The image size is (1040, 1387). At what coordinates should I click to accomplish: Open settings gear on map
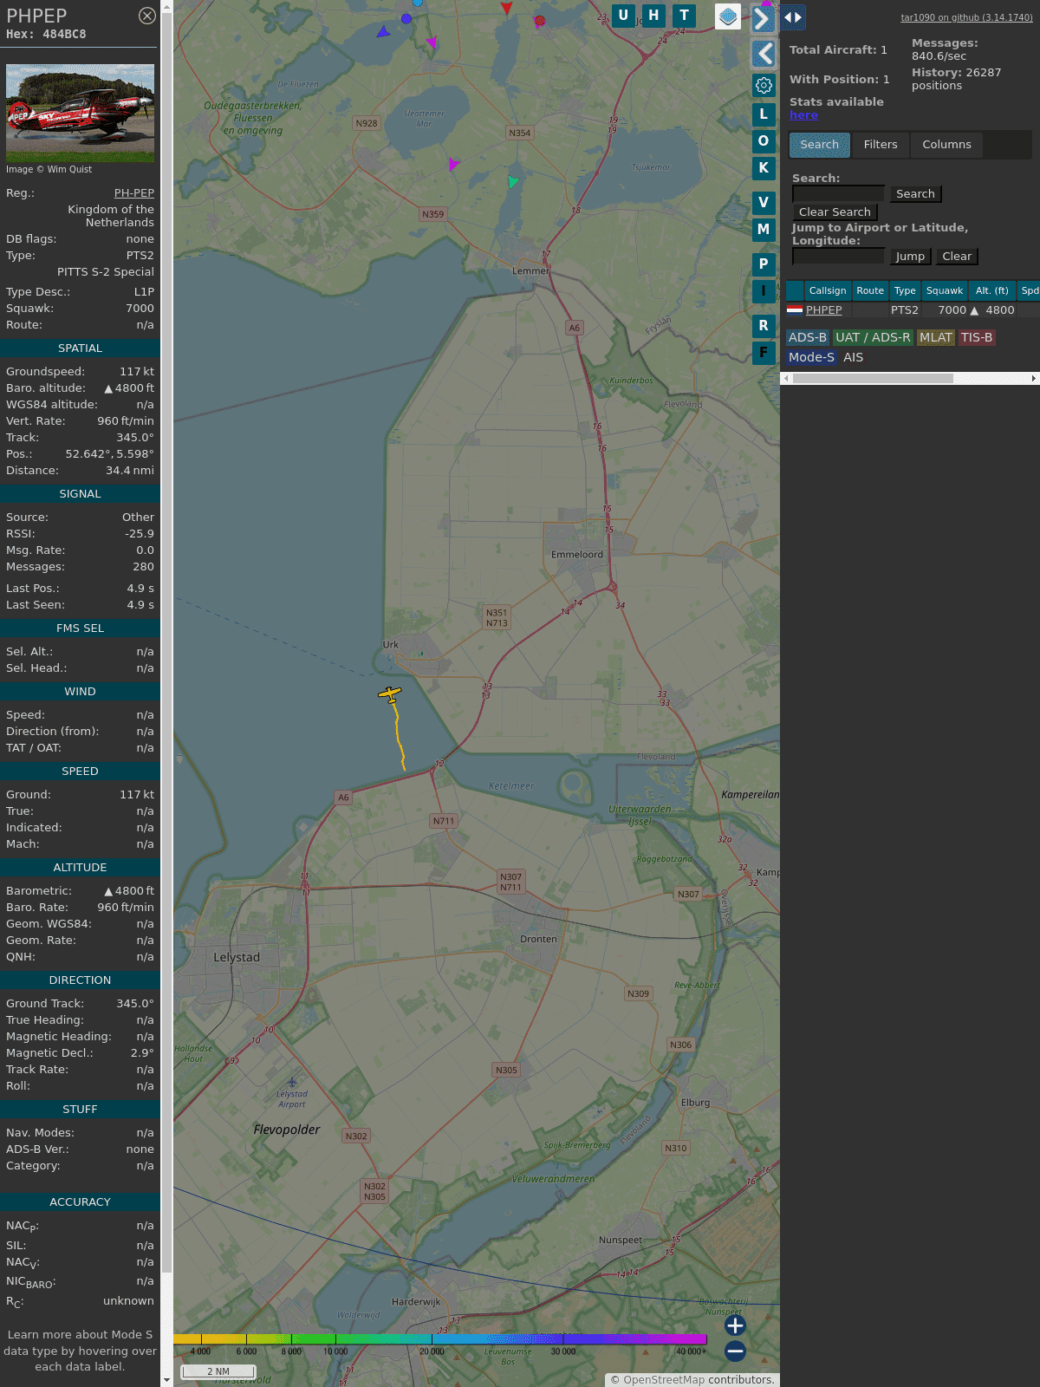(764, 85)
